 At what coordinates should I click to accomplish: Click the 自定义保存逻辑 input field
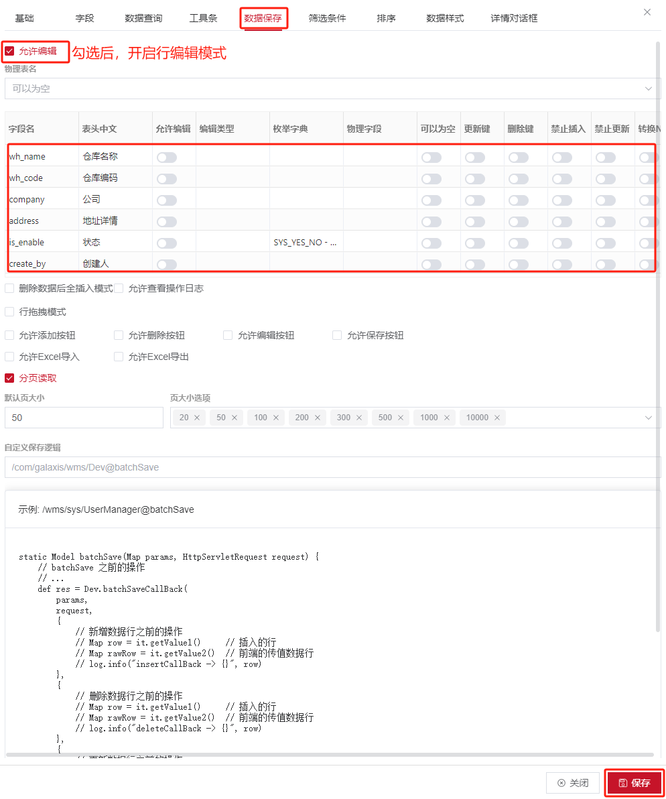(x=333, y=467)
